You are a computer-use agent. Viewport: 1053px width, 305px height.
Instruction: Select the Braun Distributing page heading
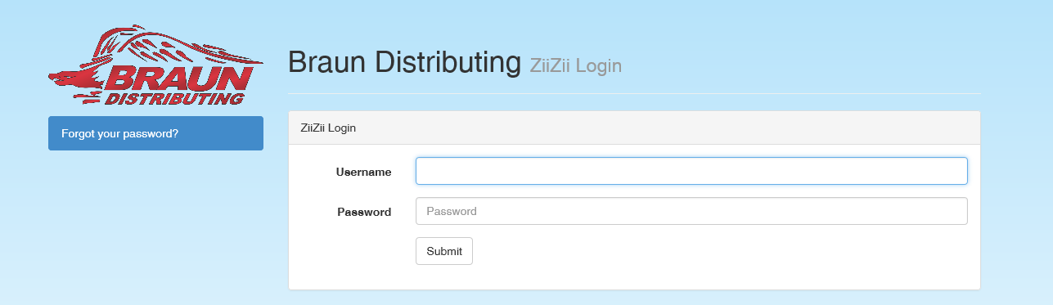tap(404, 62)
